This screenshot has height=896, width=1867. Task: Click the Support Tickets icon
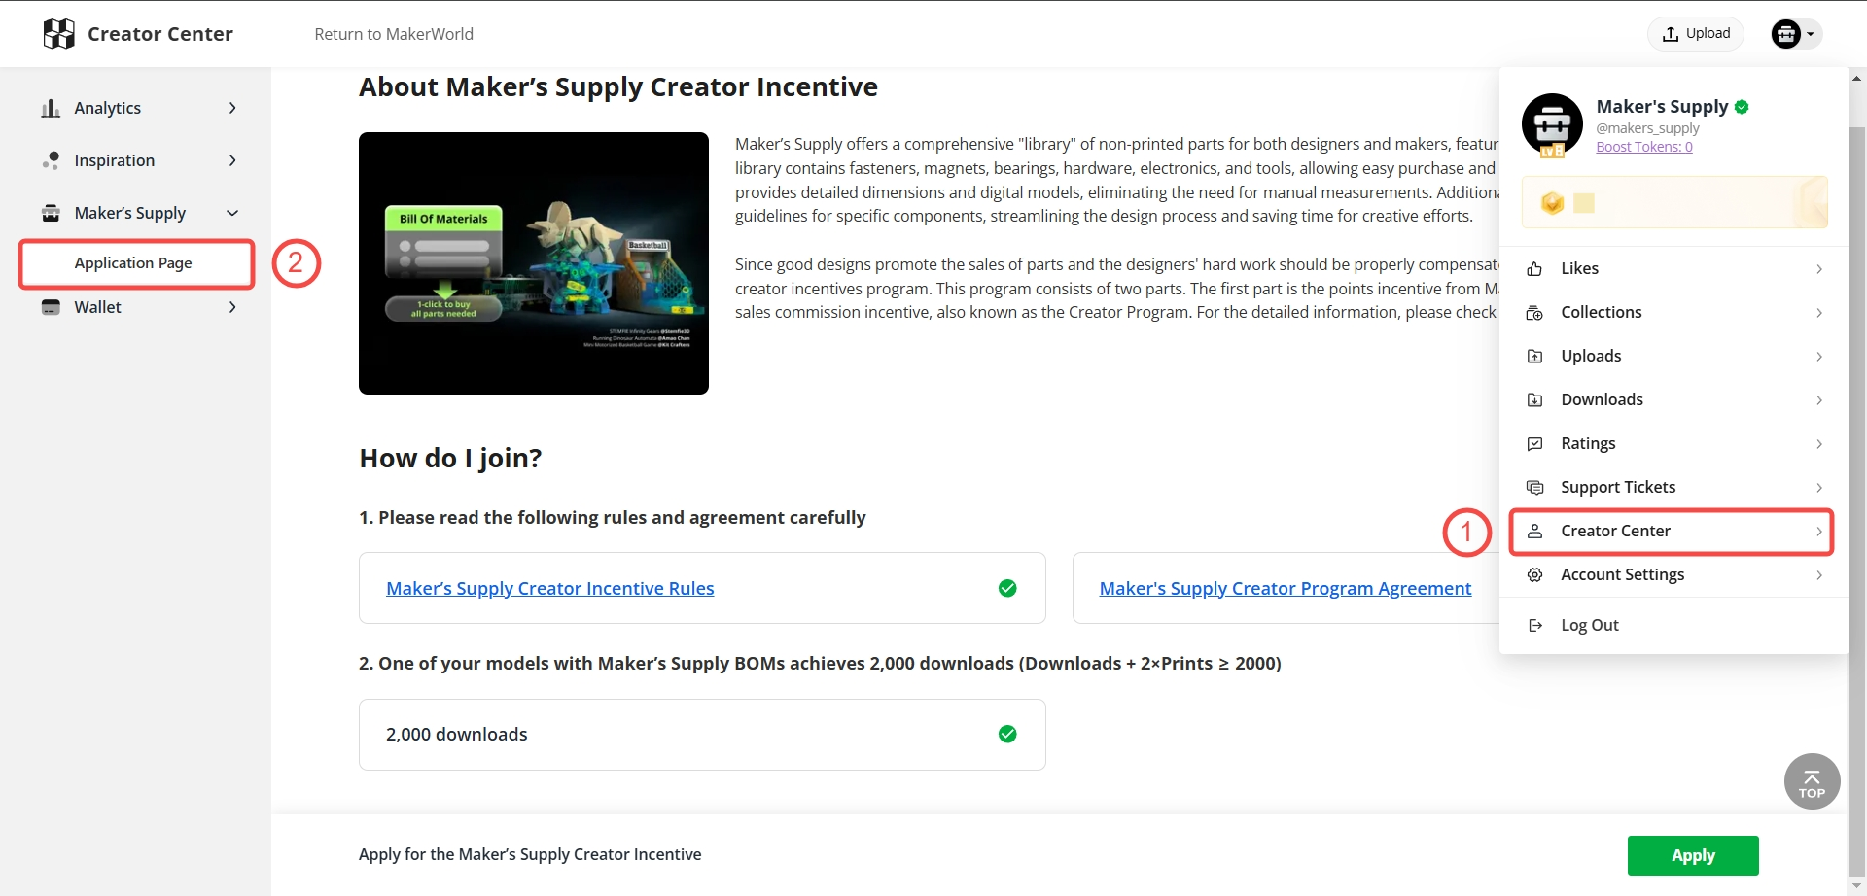[1534, 488]
